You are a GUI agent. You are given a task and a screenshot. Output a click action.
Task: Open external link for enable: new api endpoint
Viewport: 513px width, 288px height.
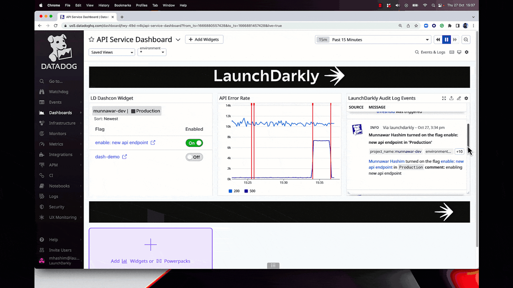[153, 143]
